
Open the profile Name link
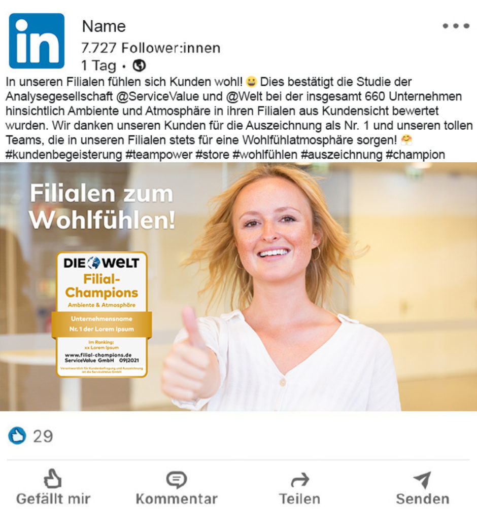(x=104, y=26)
